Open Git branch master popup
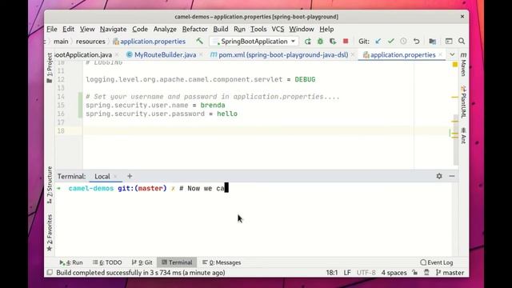512x288 pixels. pyautogui.click(x=450, y=273)
